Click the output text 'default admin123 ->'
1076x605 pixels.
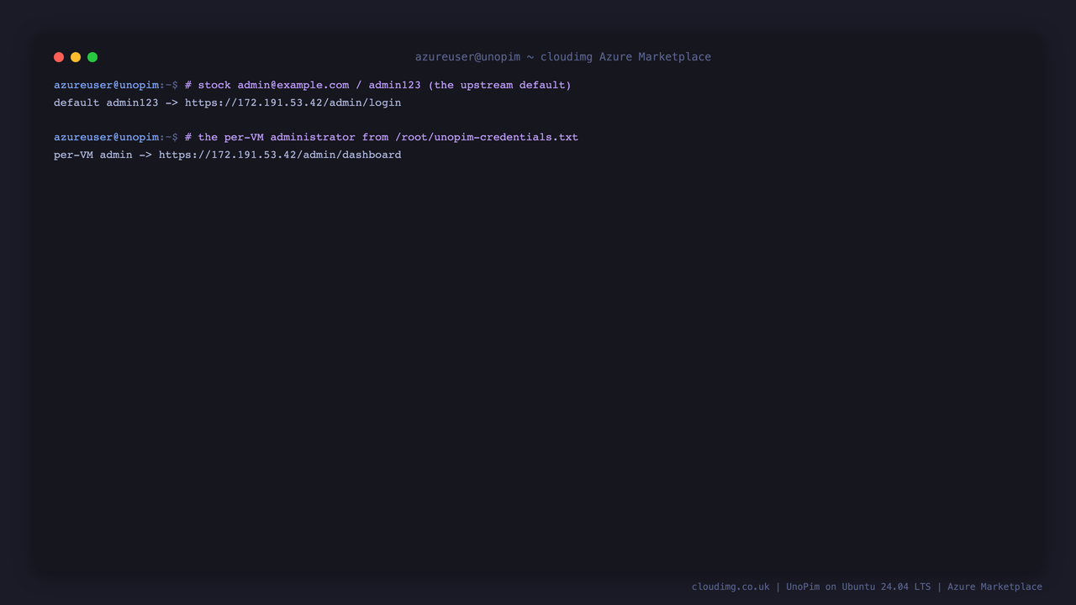click(116, 103)
